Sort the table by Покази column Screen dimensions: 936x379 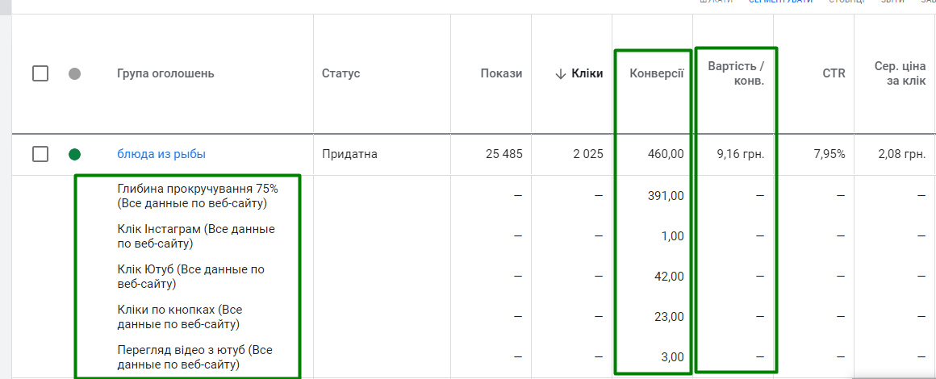[x=501, y=73]
